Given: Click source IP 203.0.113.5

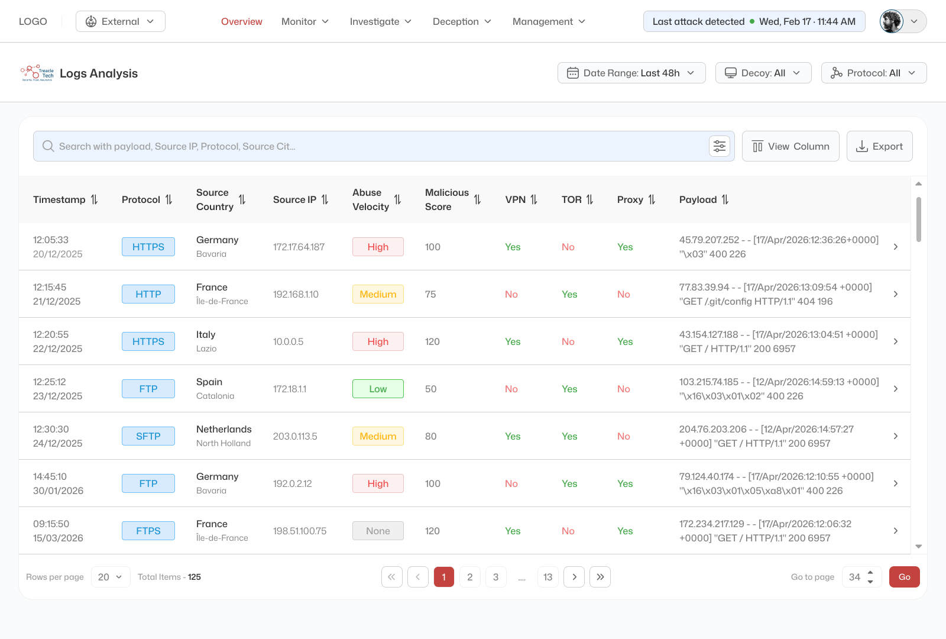Looking at the screenshot, I should (295, 436).
